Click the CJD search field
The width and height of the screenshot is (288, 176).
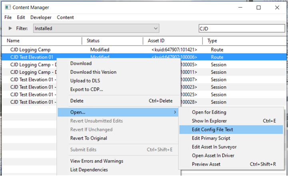click(x=242, y=28)
